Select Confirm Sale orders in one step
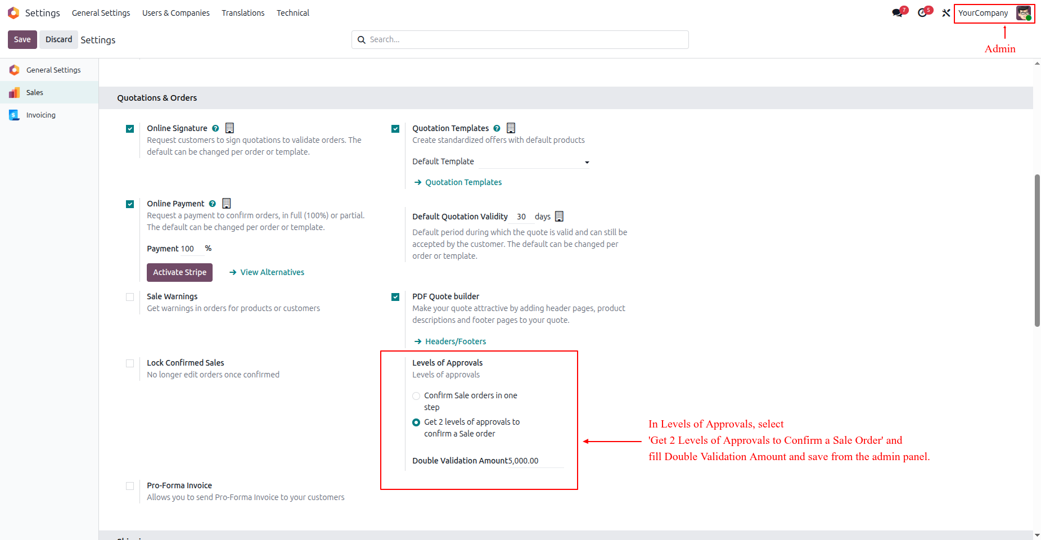Image resolution: width=1041 pixels, height=540 pixels. coord(416,396)
